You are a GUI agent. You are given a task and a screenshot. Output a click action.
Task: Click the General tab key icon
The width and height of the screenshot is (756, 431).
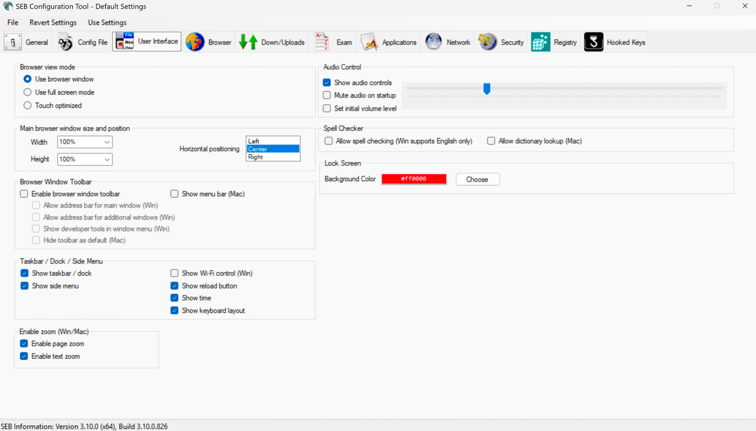13,42
